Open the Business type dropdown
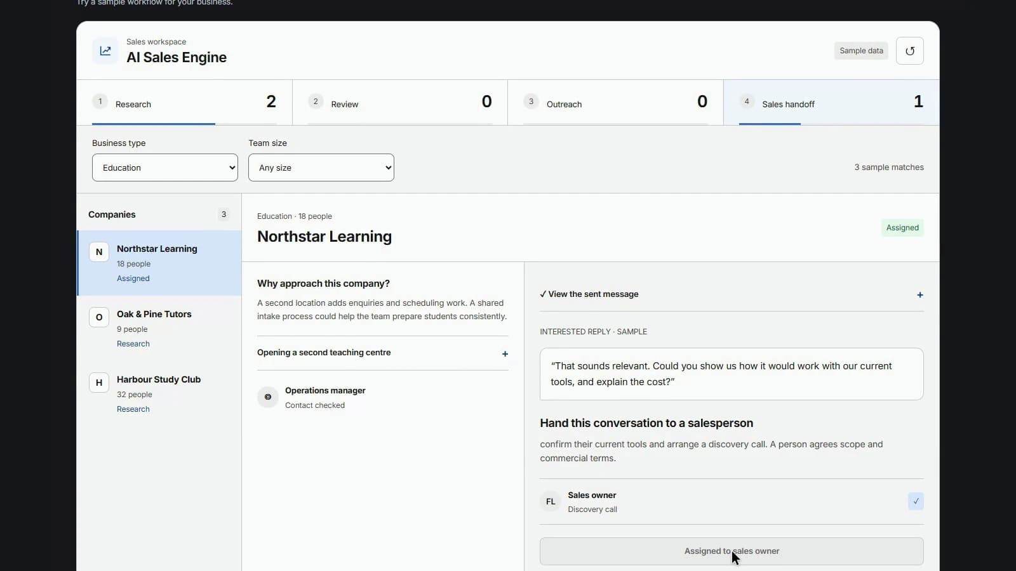1016x571 pixels. [x=165, y=167]
